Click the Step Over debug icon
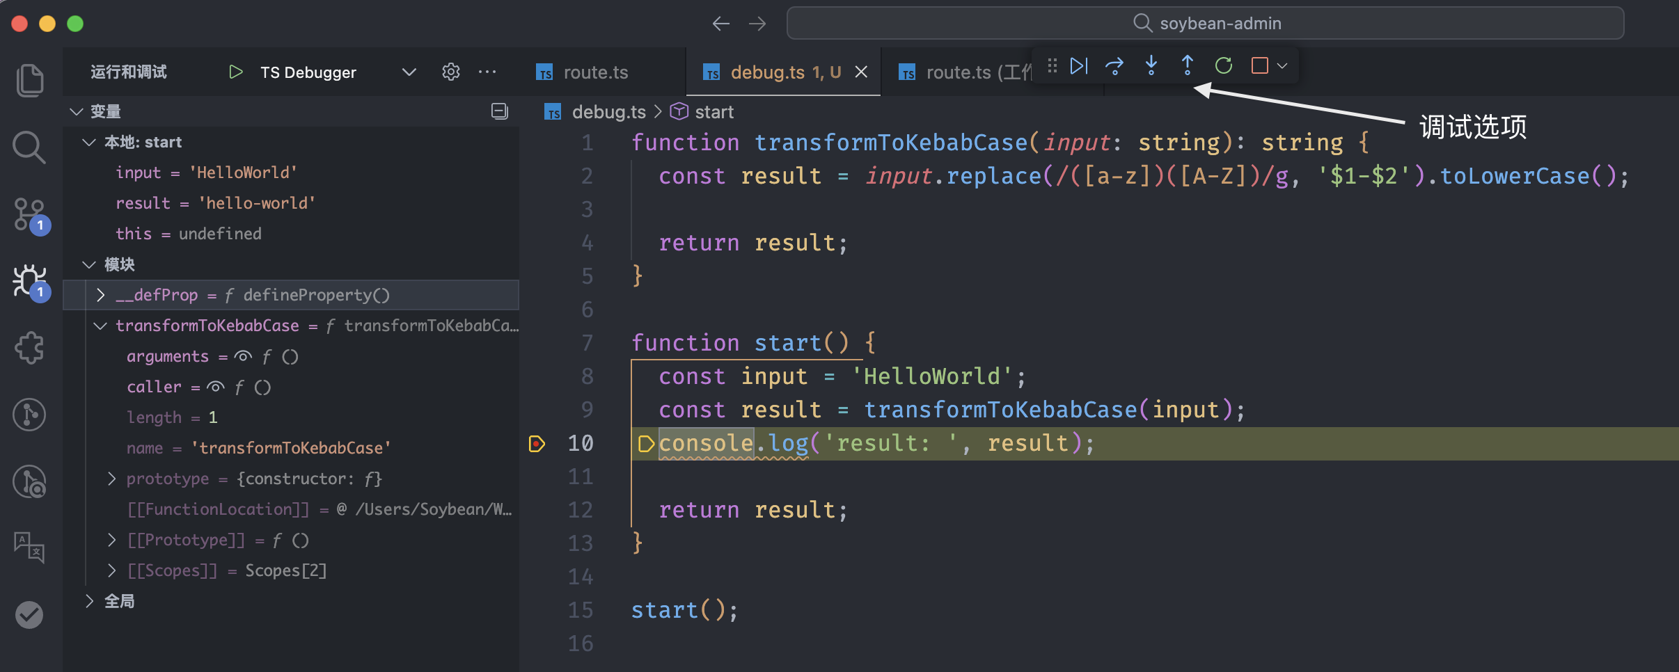The height and width of the screenshot is (672, 1679). point(1114,66)
